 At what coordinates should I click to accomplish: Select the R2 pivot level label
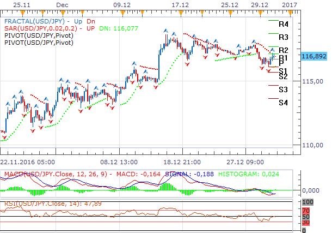(x=283, y=50)
